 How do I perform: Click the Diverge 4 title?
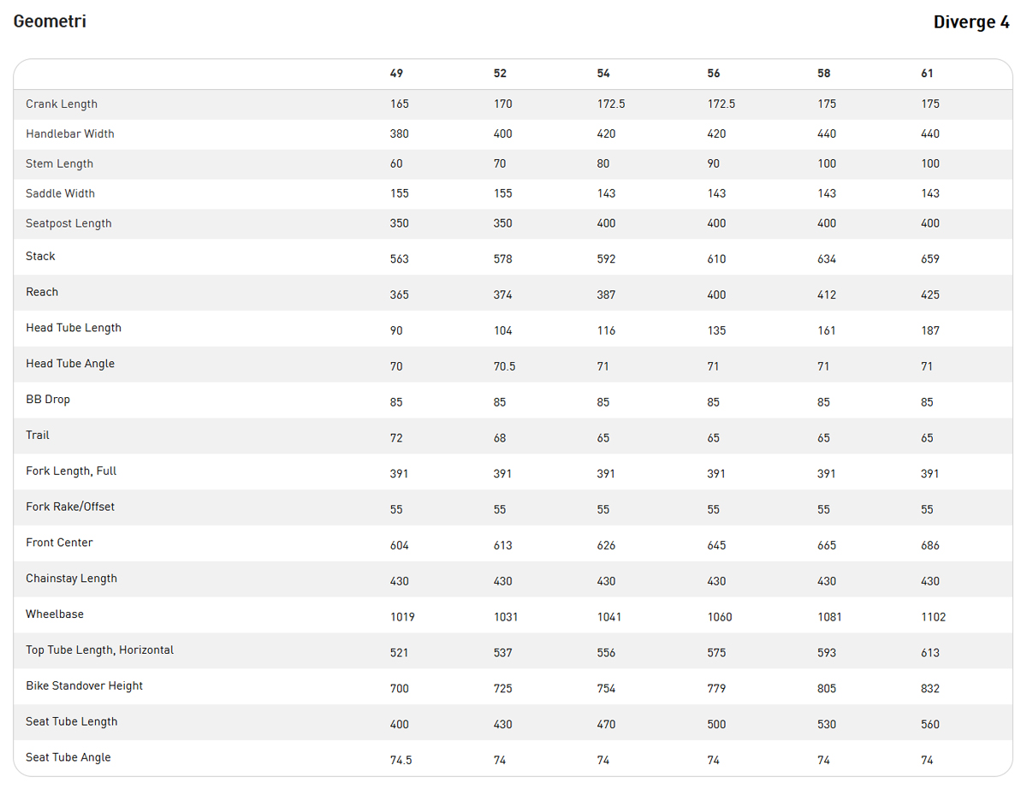pyautogui.click(x=971, y=22)
